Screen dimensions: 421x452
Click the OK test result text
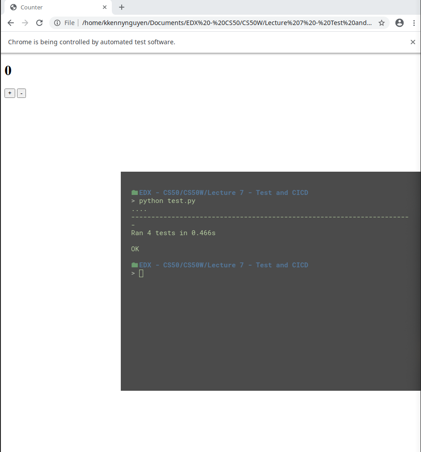tap(135, 249)
